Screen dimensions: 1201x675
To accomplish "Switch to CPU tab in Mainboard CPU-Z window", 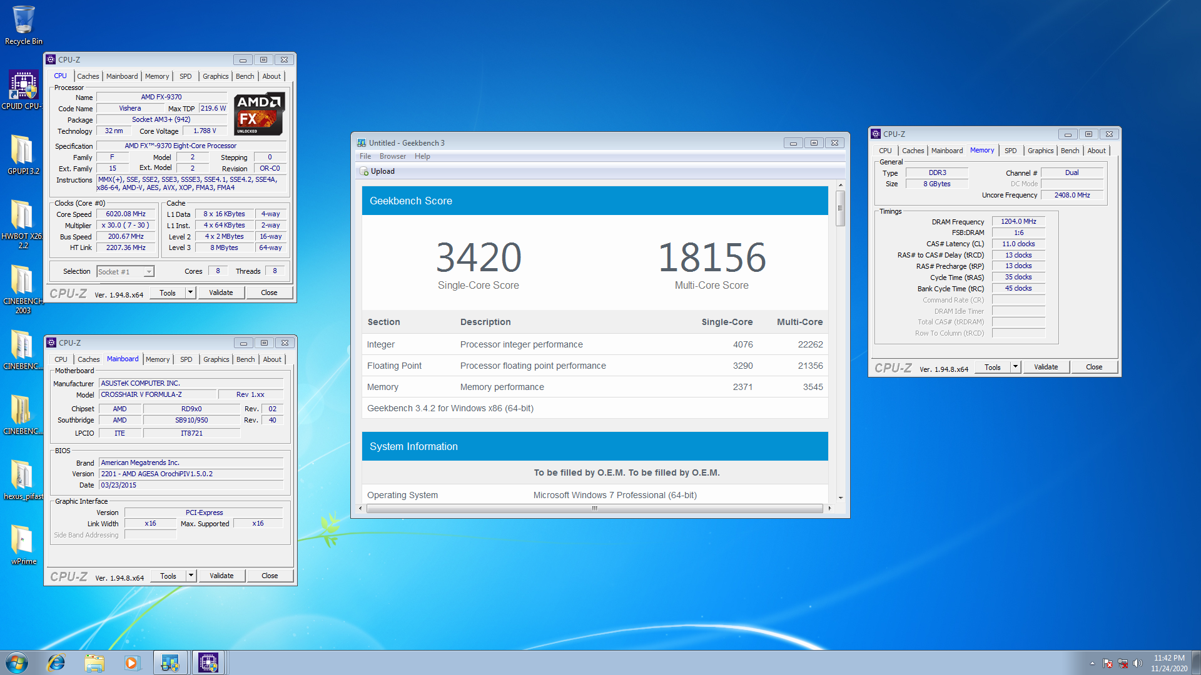I will pos(61,359).
